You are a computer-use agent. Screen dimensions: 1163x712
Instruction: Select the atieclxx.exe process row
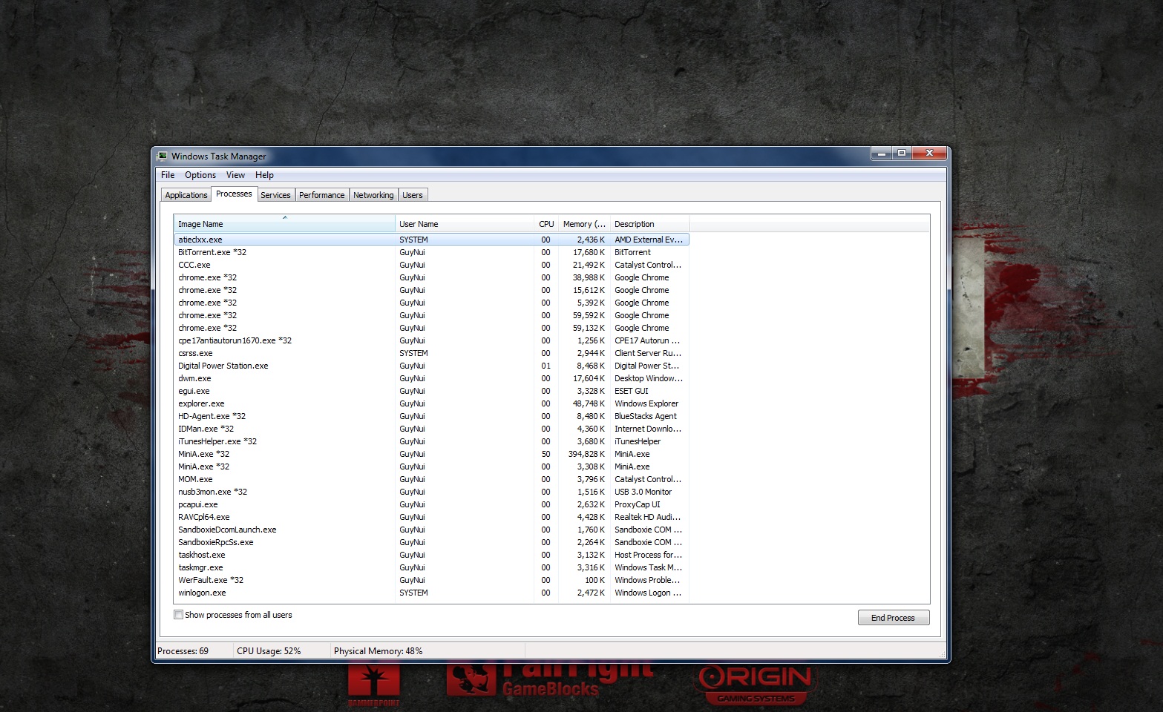pyautogui.click(x=432, y=240)
